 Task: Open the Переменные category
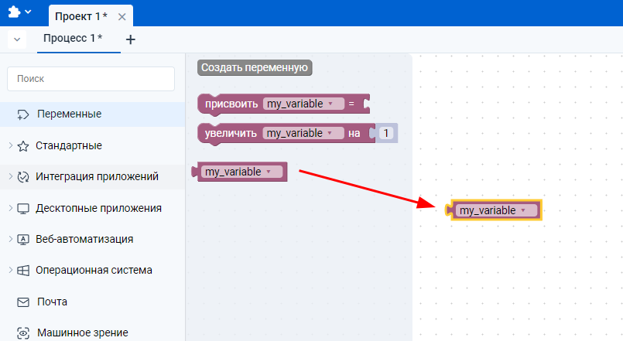point(69,114)
